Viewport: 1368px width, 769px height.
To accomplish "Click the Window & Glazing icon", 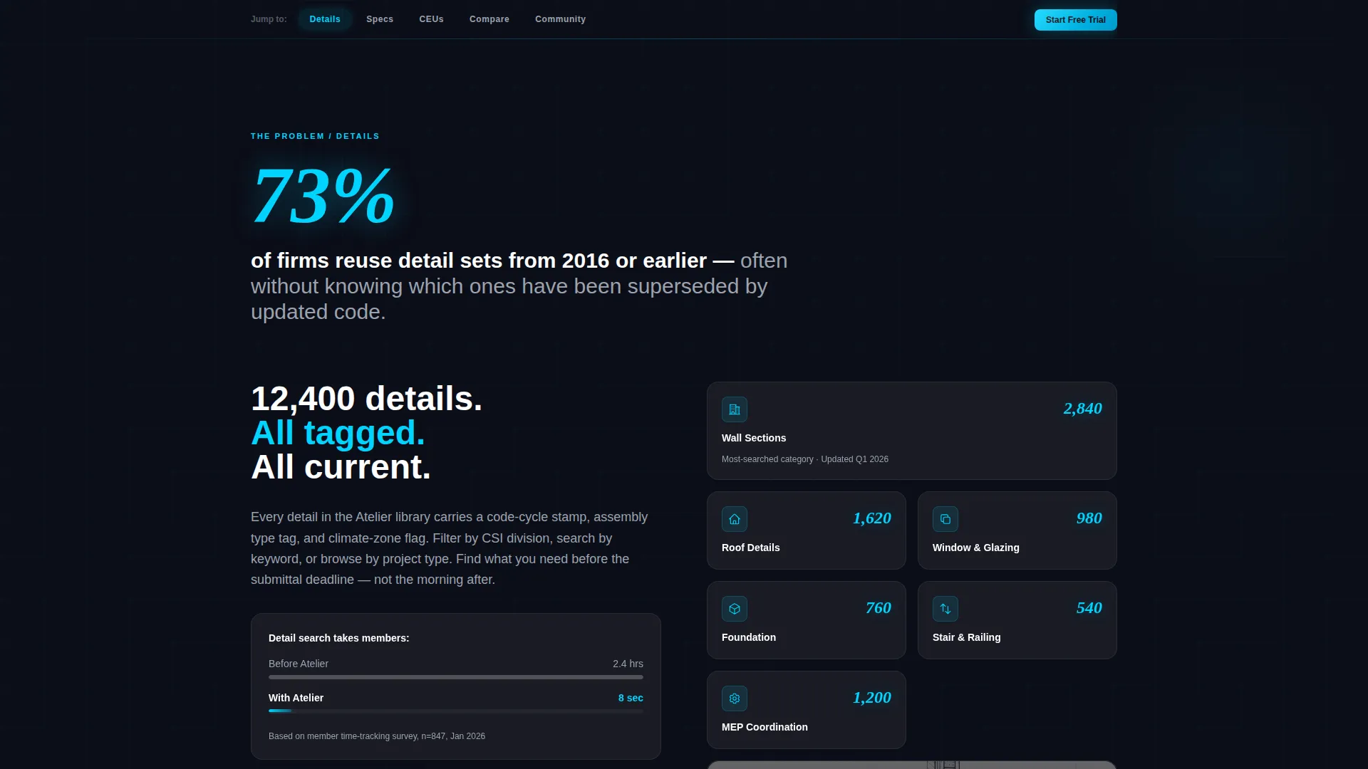I will (945, 519).
